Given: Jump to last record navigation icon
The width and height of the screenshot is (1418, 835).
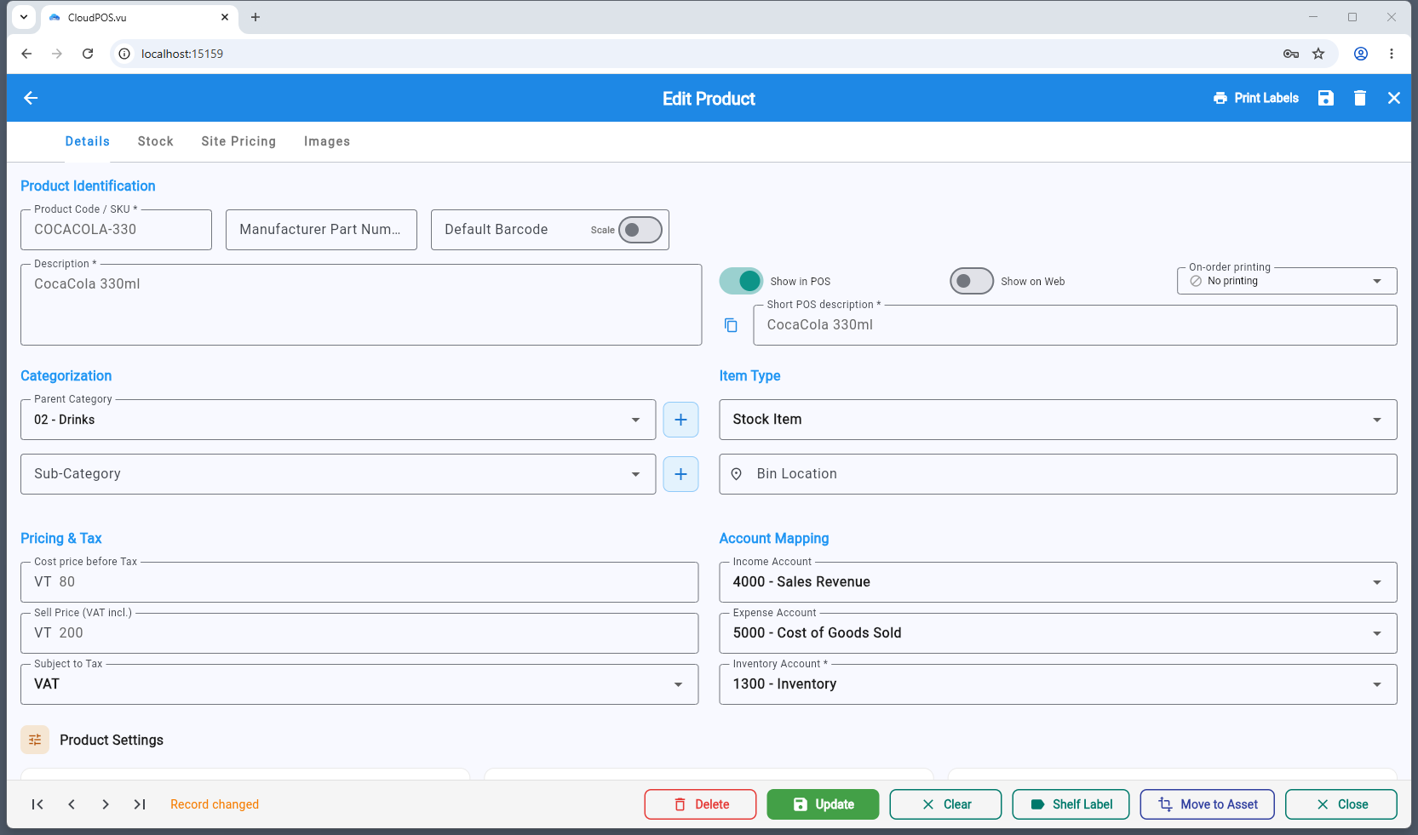Looking at the screenshot, I should pyautogui.click(x=140, y=804).
